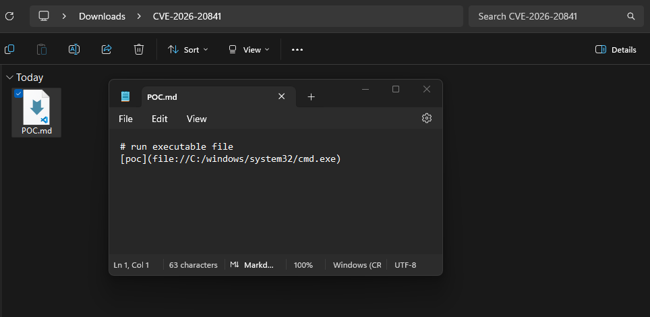Collapse the Today group
The height and width of the screenshot is (317, 650).
pyautogui.click(x=9, y=78)
